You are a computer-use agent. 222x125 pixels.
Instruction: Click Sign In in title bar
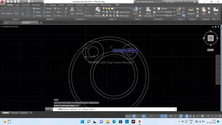coord(170,2)
